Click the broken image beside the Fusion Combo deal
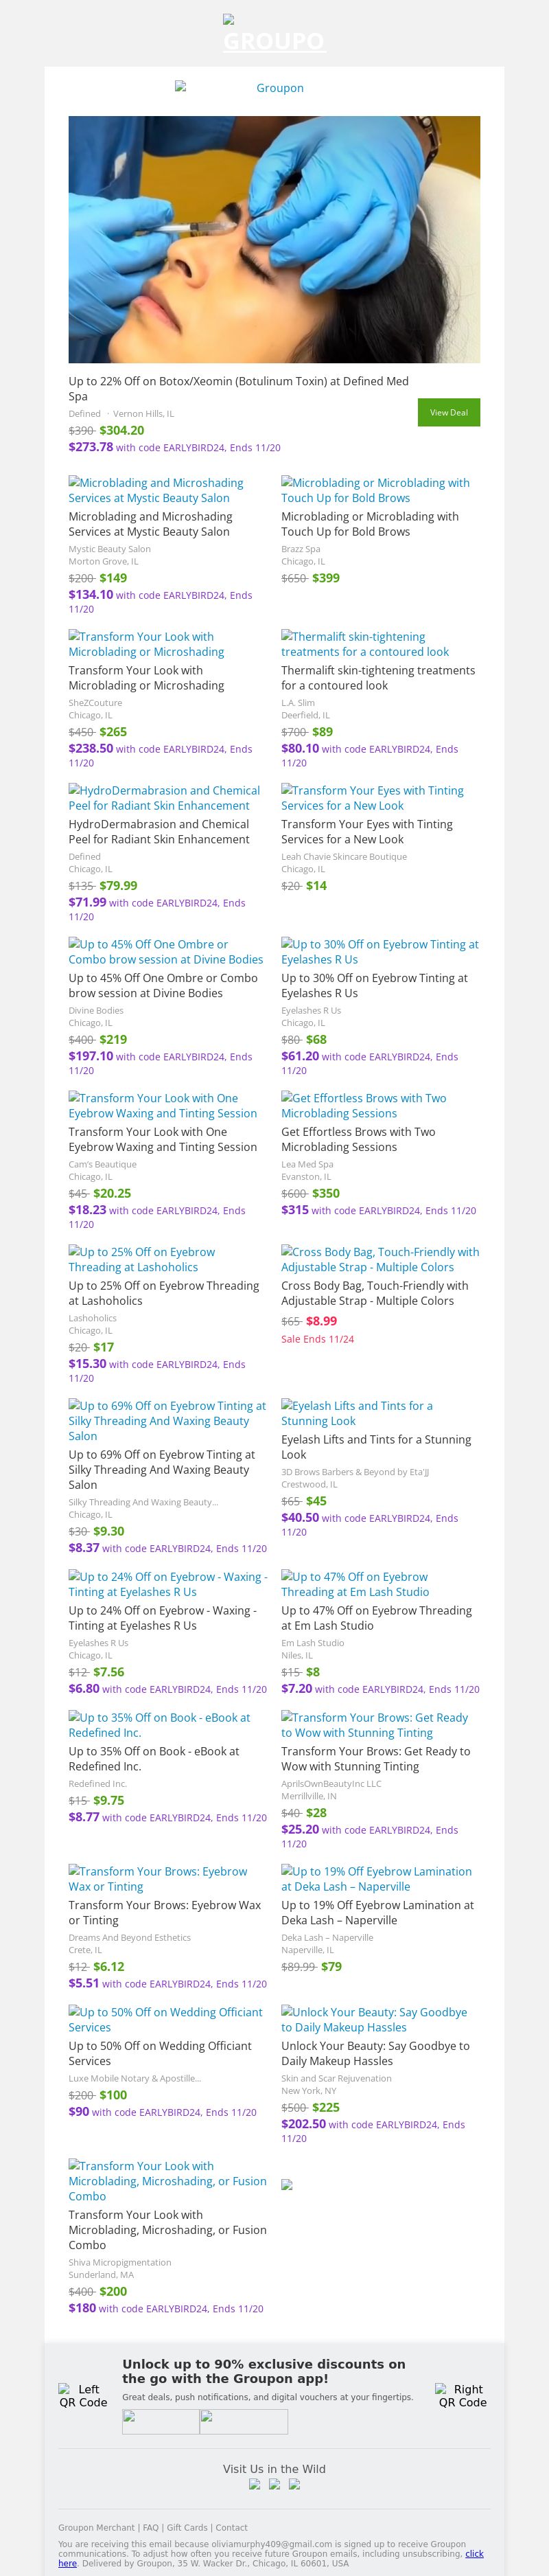Screen dimensions: 549x2576 pyautogui.click(x=287, y=2185)
